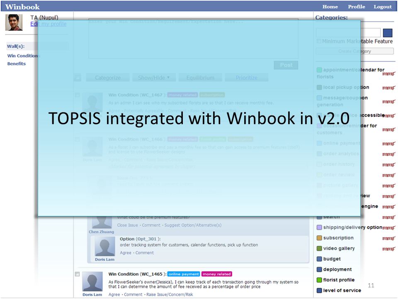Image resolution: width=398 pixels, height=299 pixels.
Task: Go to Profile in top navigation
Action: [x=357, y=7]
